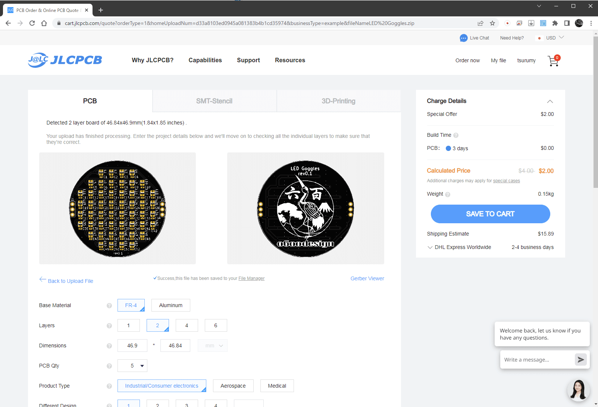Select Aerospace product type
Screen dimensions: 598x407
(233, 386)
